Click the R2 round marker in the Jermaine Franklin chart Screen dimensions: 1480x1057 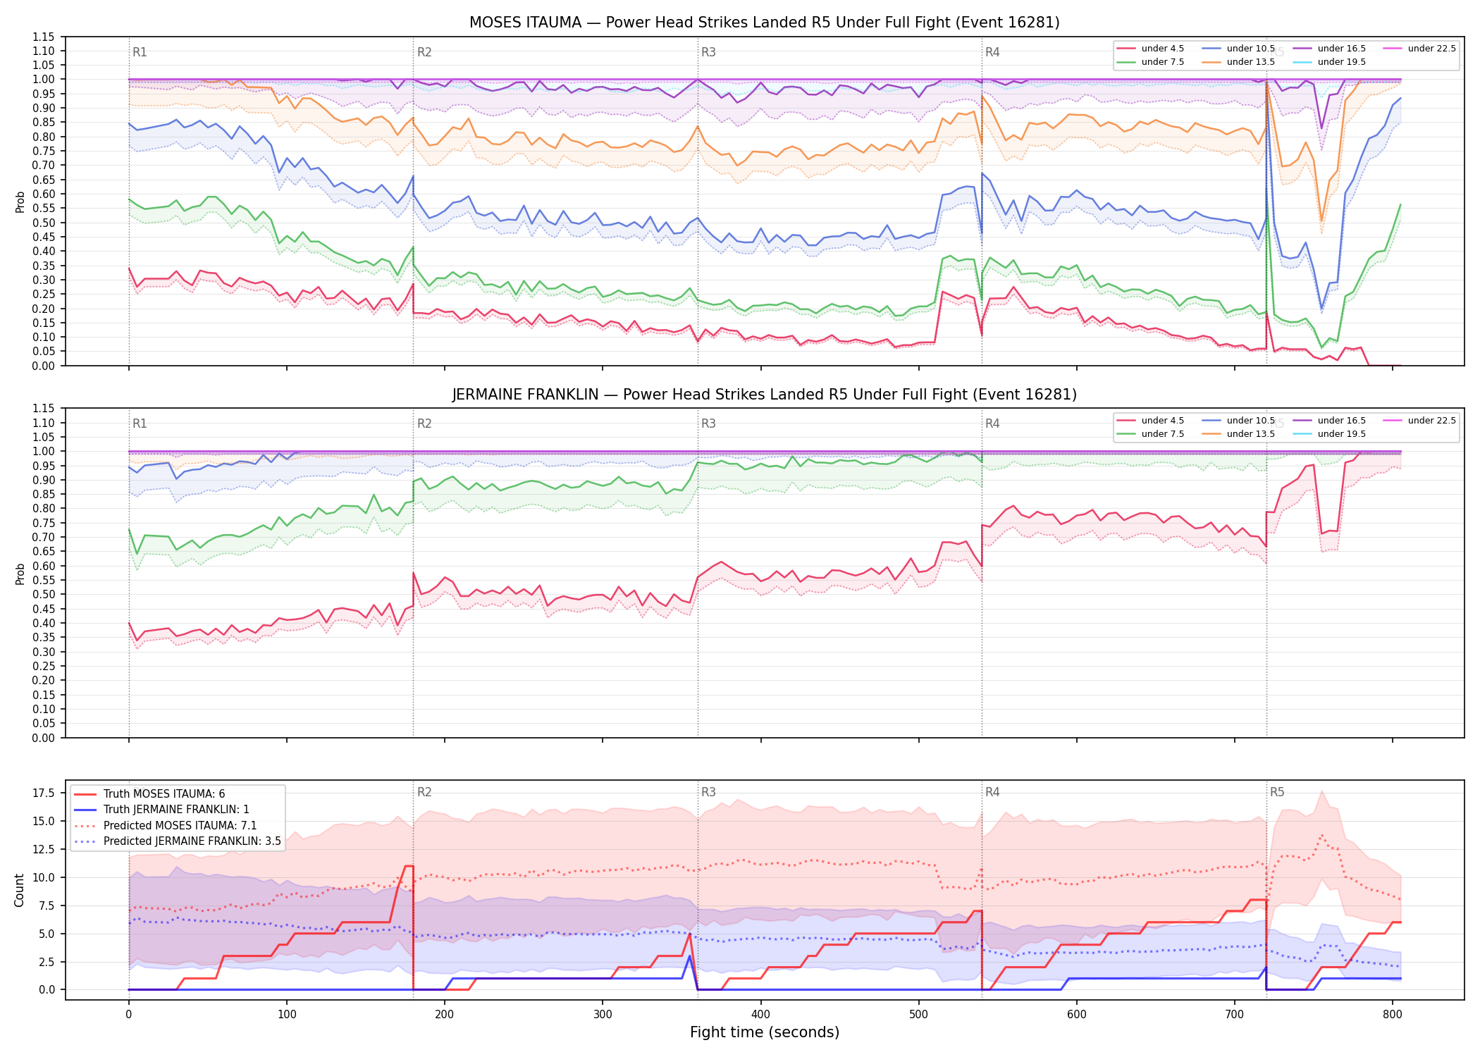click(424, 424)
